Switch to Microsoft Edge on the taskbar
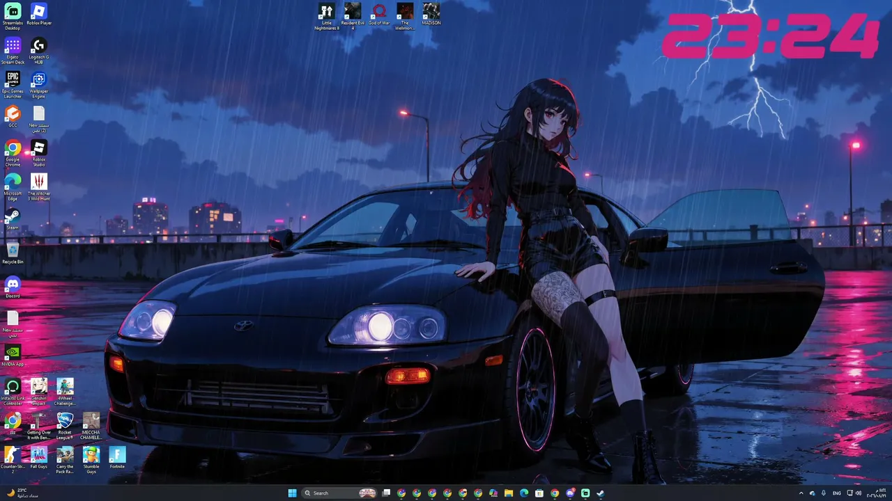 click(x=524, y=493)
